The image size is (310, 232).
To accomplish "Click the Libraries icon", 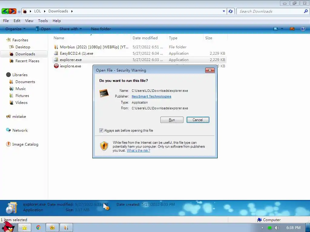I will [x=8, y=75].
